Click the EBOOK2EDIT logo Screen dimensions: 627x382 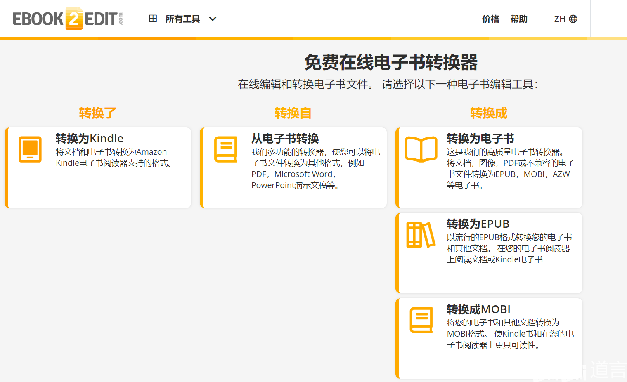[68, 19]
